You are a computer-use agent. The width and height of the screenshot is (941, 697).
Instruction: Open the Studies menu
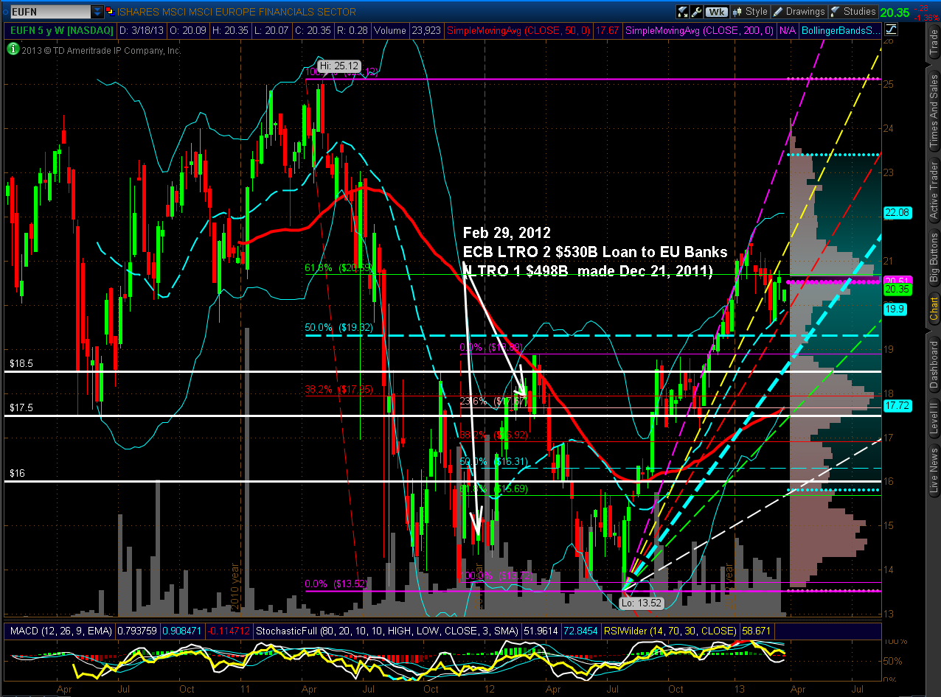pos(853,12)
